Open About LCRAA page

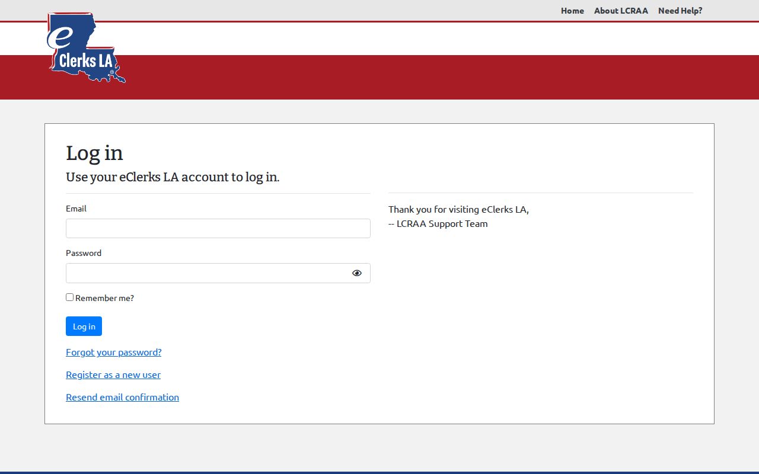click(621, 11)
